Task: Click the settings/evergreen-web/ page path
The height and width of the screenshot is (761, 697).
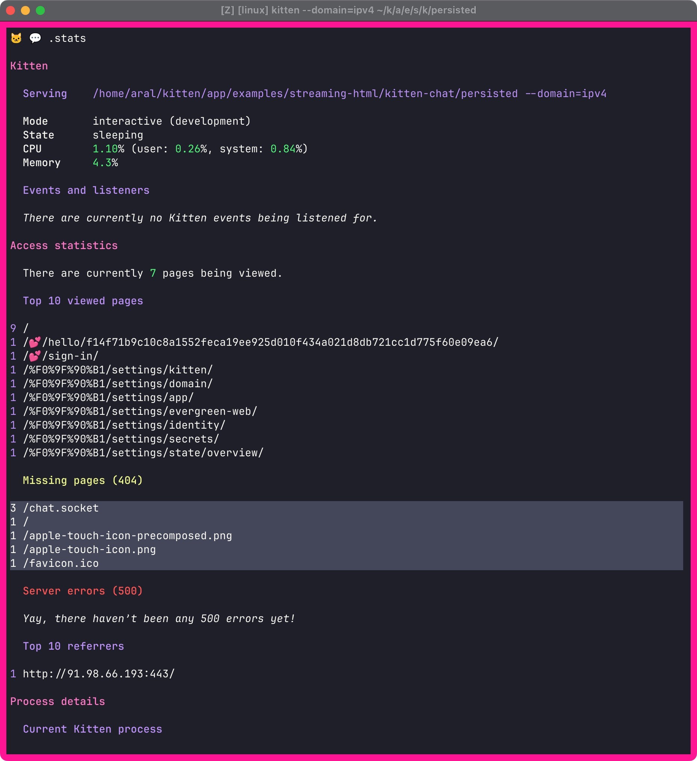Action: (x=140, y=411)
